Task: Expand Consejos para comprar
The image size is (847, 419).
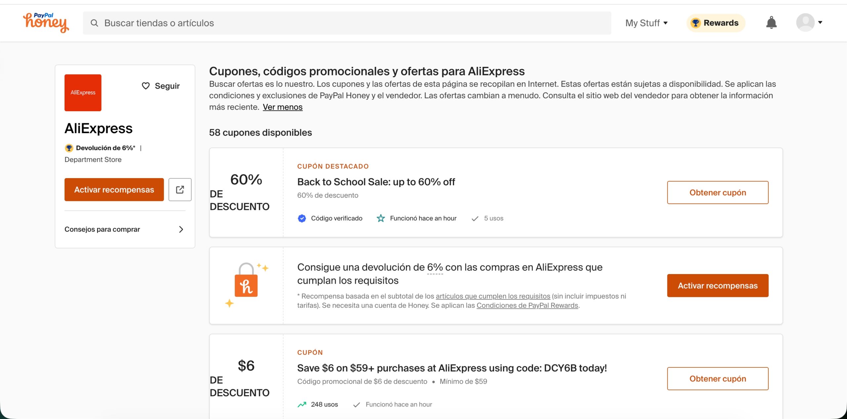Action: 125,229
